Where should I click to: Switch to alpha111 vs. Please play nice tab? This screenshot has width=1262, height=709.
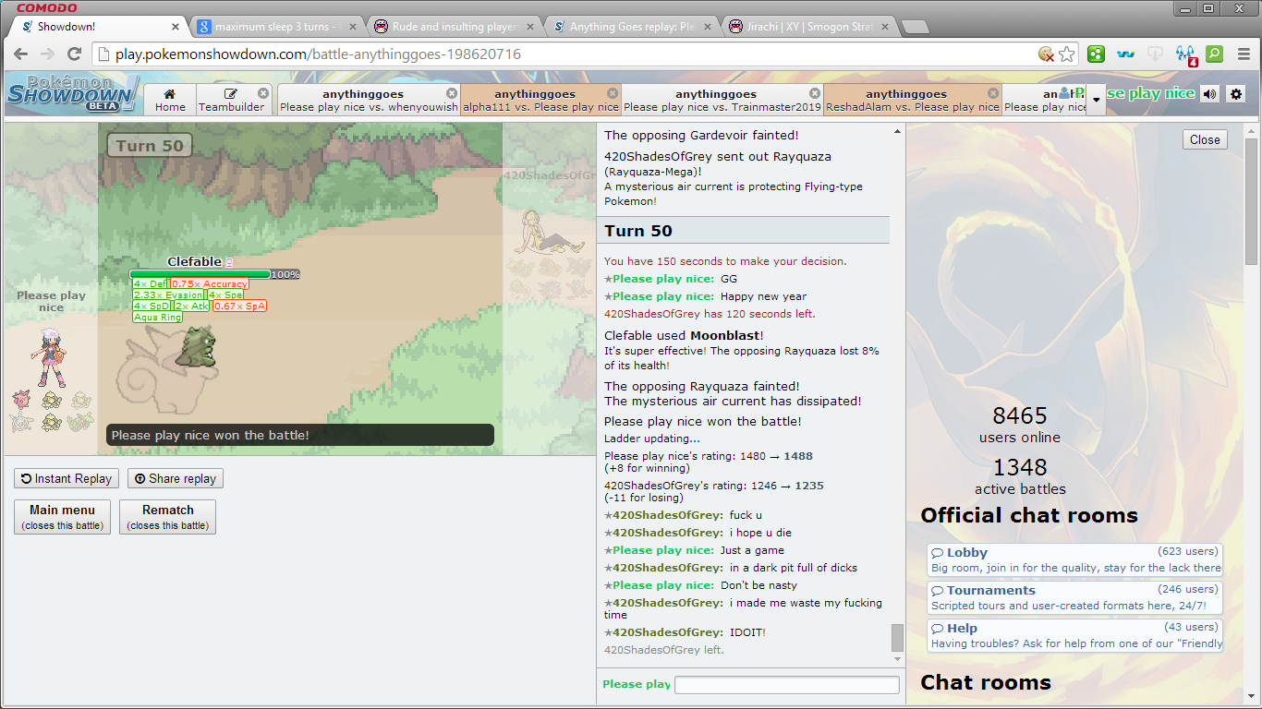[x=540, y=100]
